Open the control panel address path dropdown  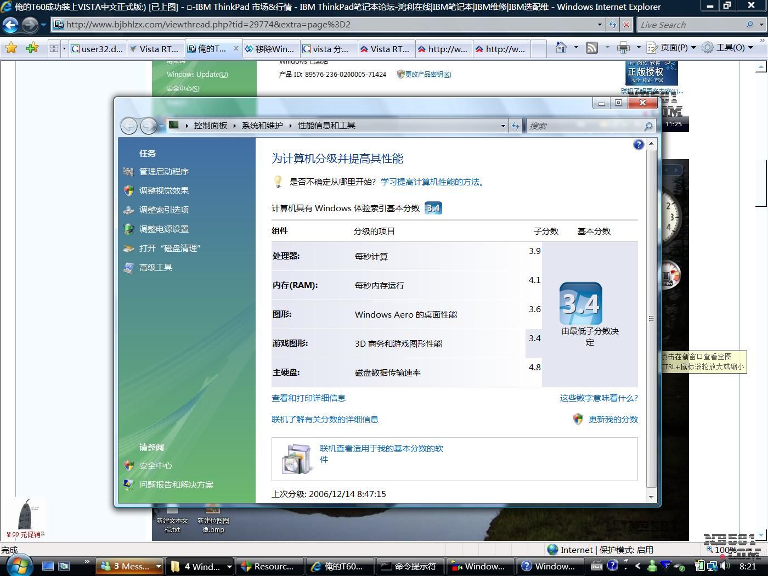[x=503, y=126]
